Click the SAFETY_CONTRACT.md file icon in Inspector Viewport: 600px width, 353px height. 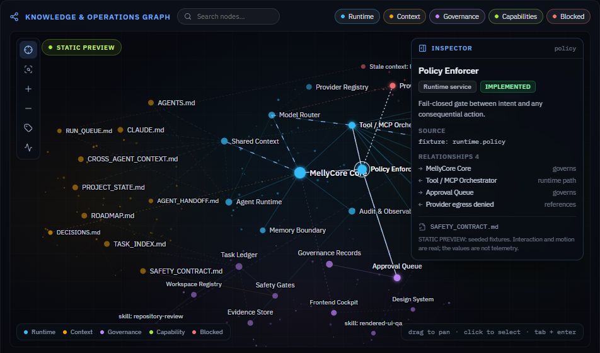(x=422, y=227)
